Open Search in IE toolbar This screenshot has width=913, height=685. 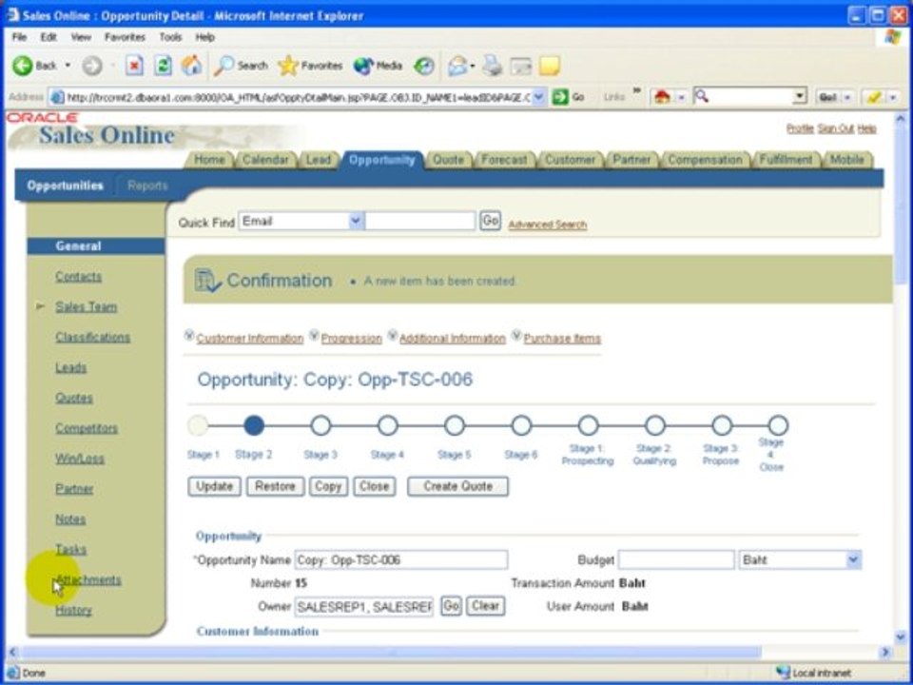(240, 66)
